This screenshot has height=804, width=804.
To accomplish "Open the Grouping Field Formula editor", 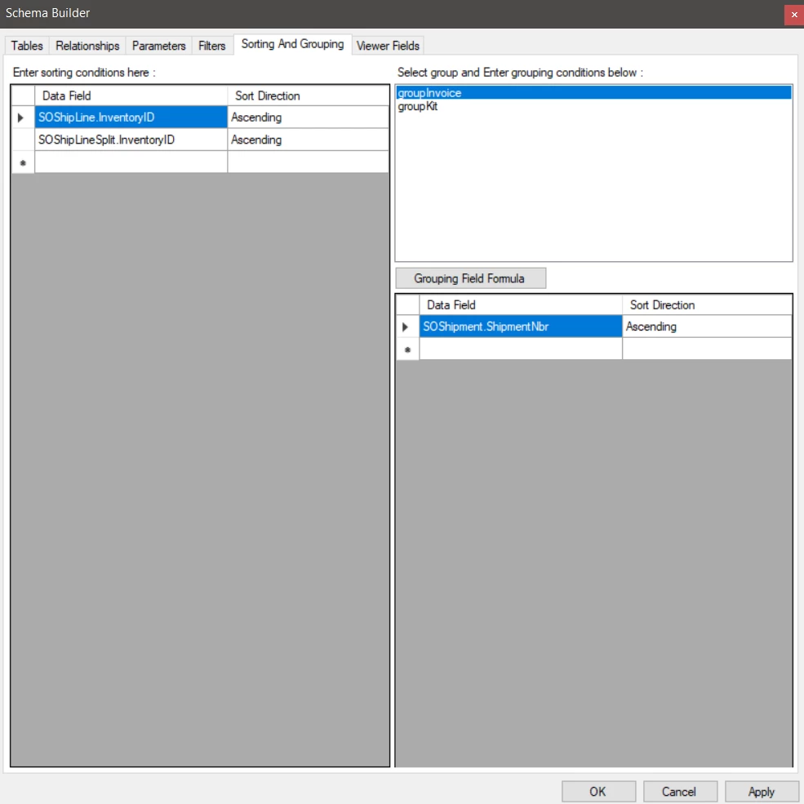I will (x=470, y=278).
